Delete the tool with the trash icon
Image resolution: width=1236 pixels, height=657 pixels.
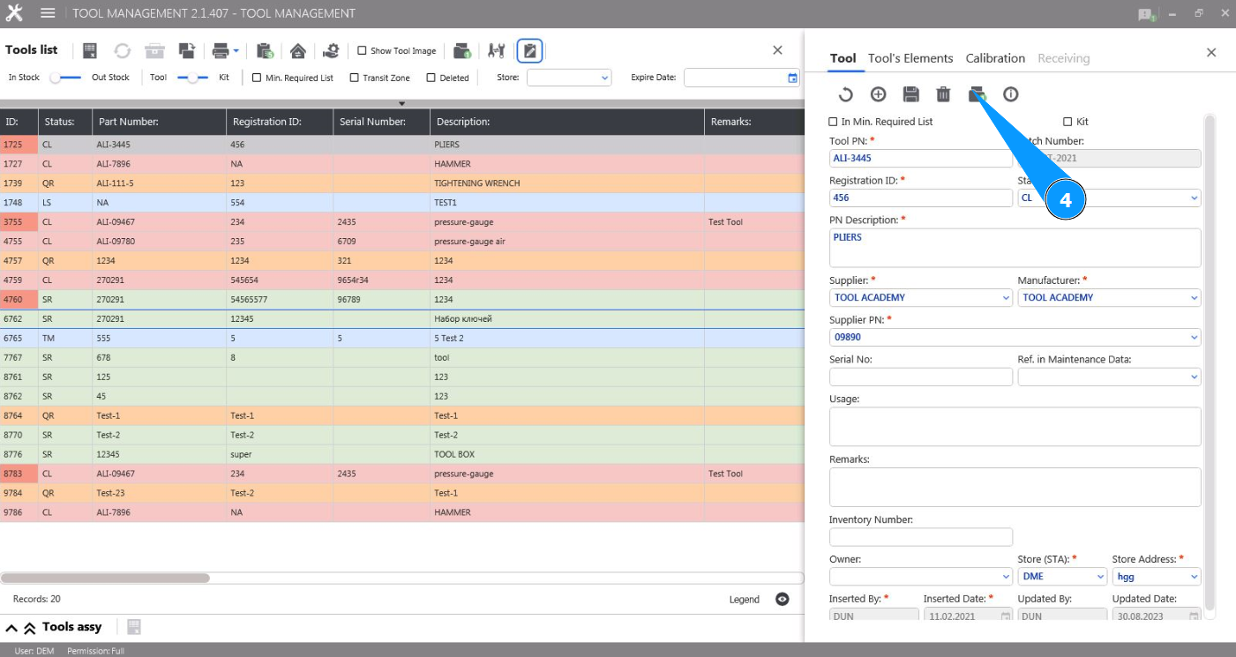click(x=943, y=94)
